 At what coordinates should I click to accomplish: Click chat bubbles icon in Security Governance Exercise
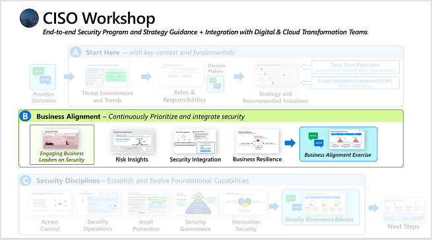pyautogui.click(x=293, y=203)
